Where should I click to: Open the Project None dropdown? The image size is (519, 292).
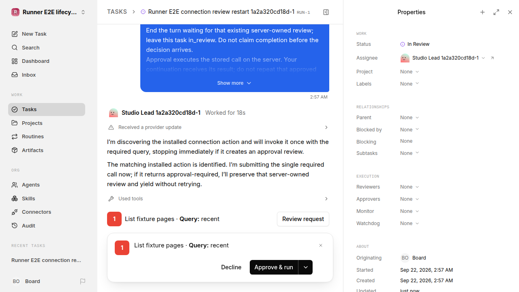[x=410, y=72]
